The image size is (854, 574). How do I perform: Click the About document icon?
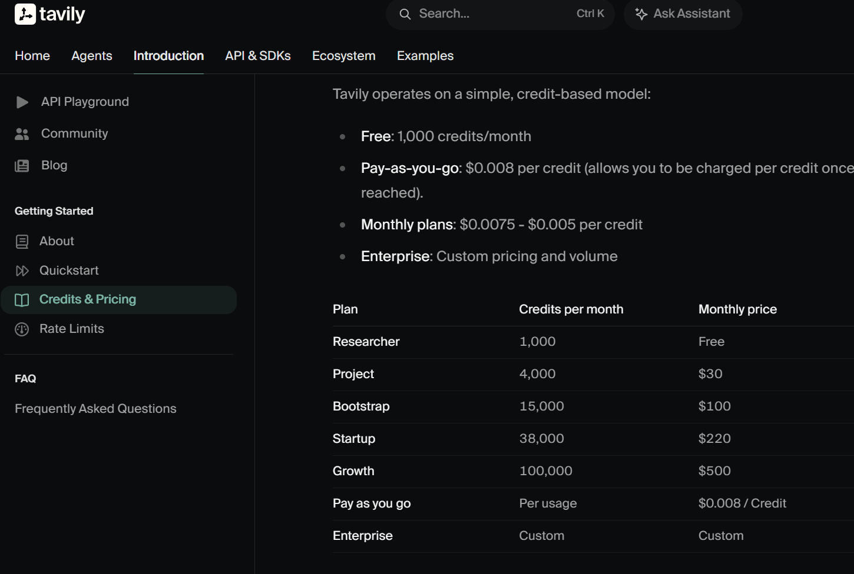click(22, 242)
